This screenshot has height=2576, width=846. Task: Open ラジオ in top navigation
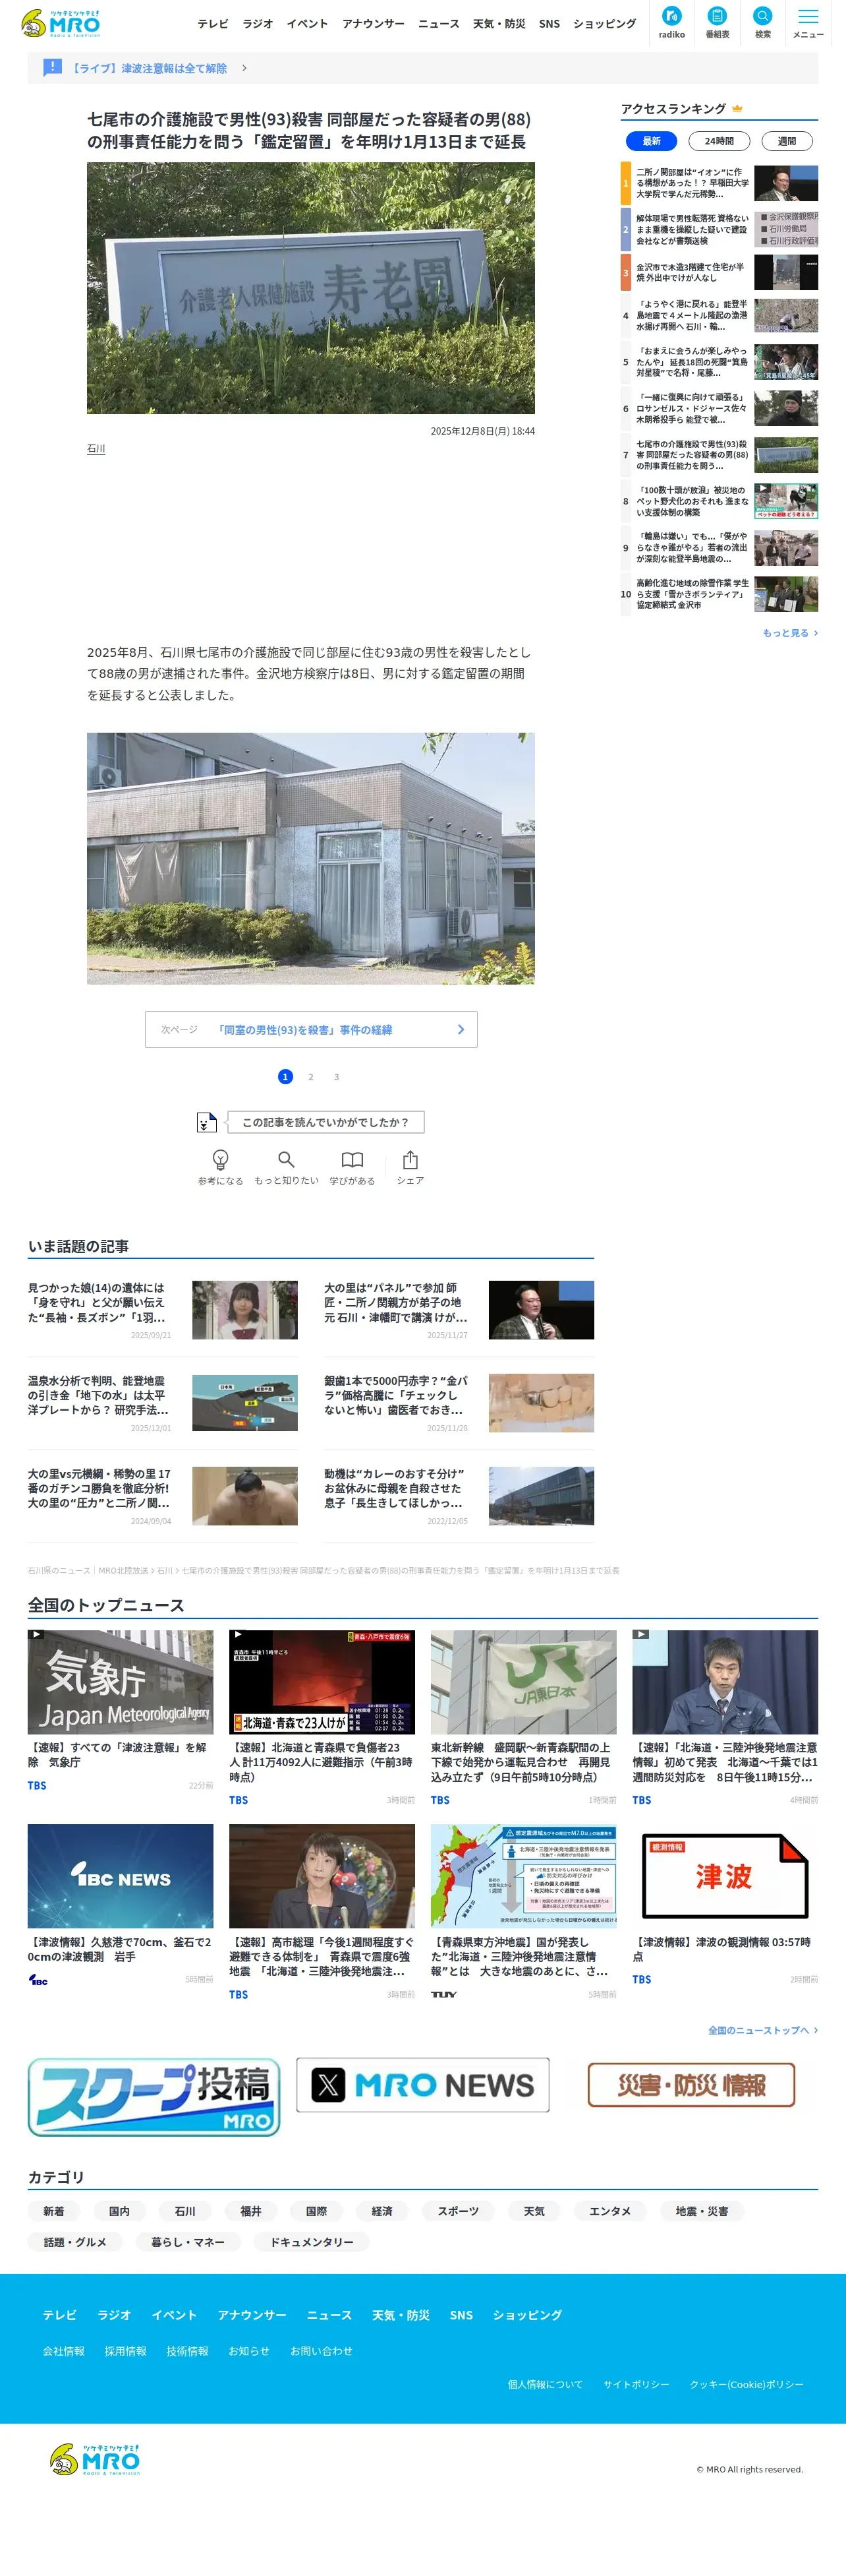coord(258,24)
